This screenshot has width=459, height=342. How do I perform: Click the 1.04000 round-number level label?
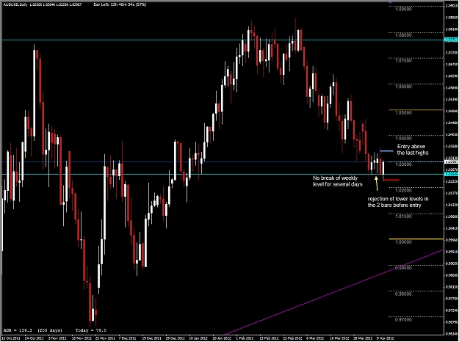403,138
